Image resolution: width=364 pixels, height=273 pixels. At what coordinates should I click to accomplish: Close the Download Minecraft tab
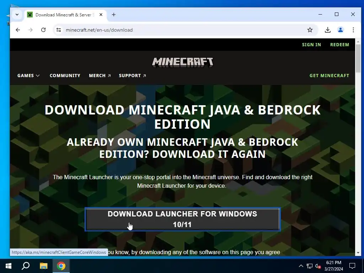tap(101, 15)
